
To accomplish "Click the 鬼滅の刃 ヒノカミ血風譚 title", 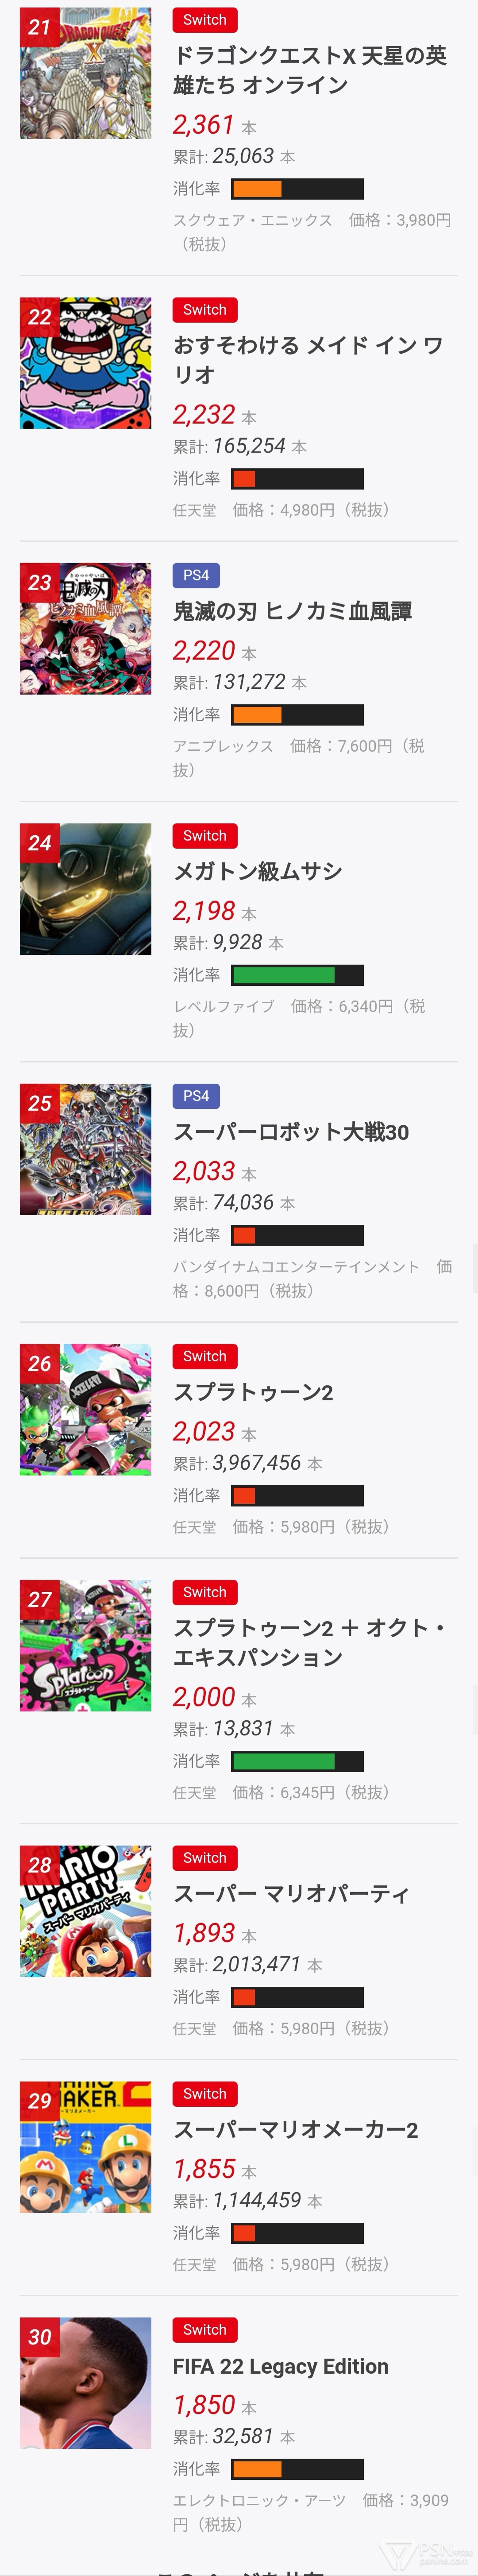I will (x=292, y=611).
